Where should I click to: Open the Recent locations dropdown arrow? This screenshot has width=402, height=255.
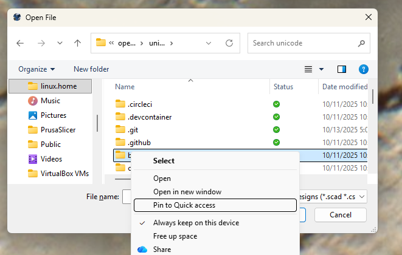pyautogui.click(x=60, y=43)
